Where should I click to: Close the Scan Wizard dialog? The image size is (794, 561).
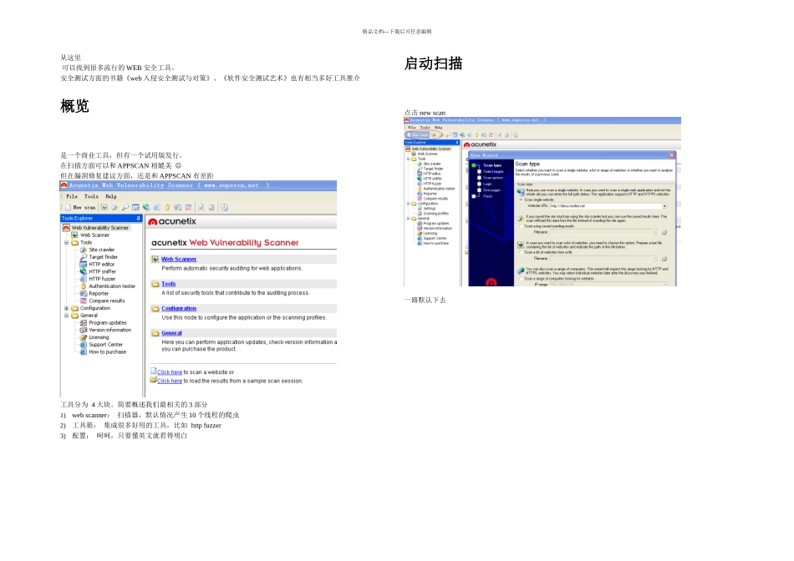[x=671, y=155]
